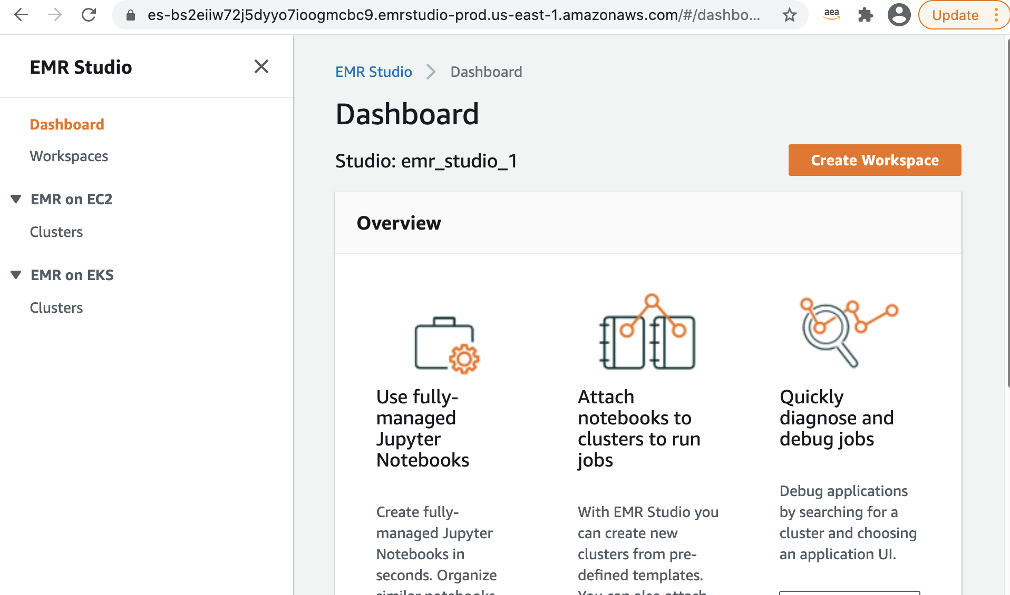Select Dashboard in the side navigation
Viewport: 1010px width, 595px height.
coord(67,124)
